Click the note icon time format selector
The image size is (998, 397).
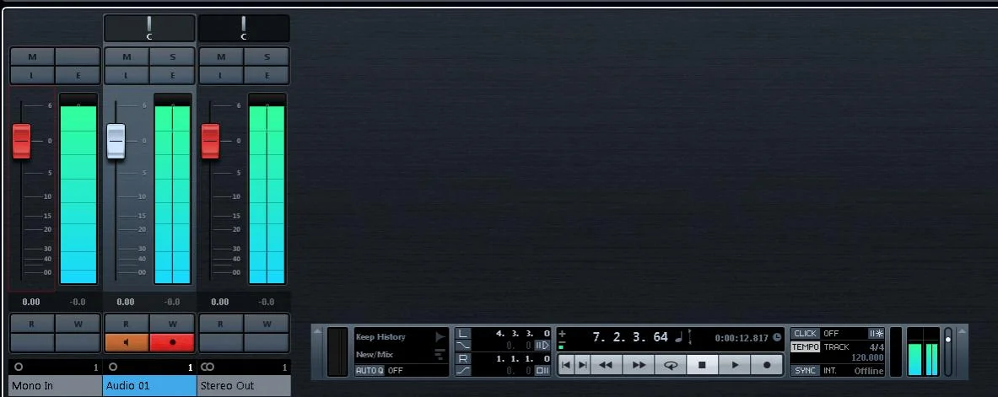point(679,338)
